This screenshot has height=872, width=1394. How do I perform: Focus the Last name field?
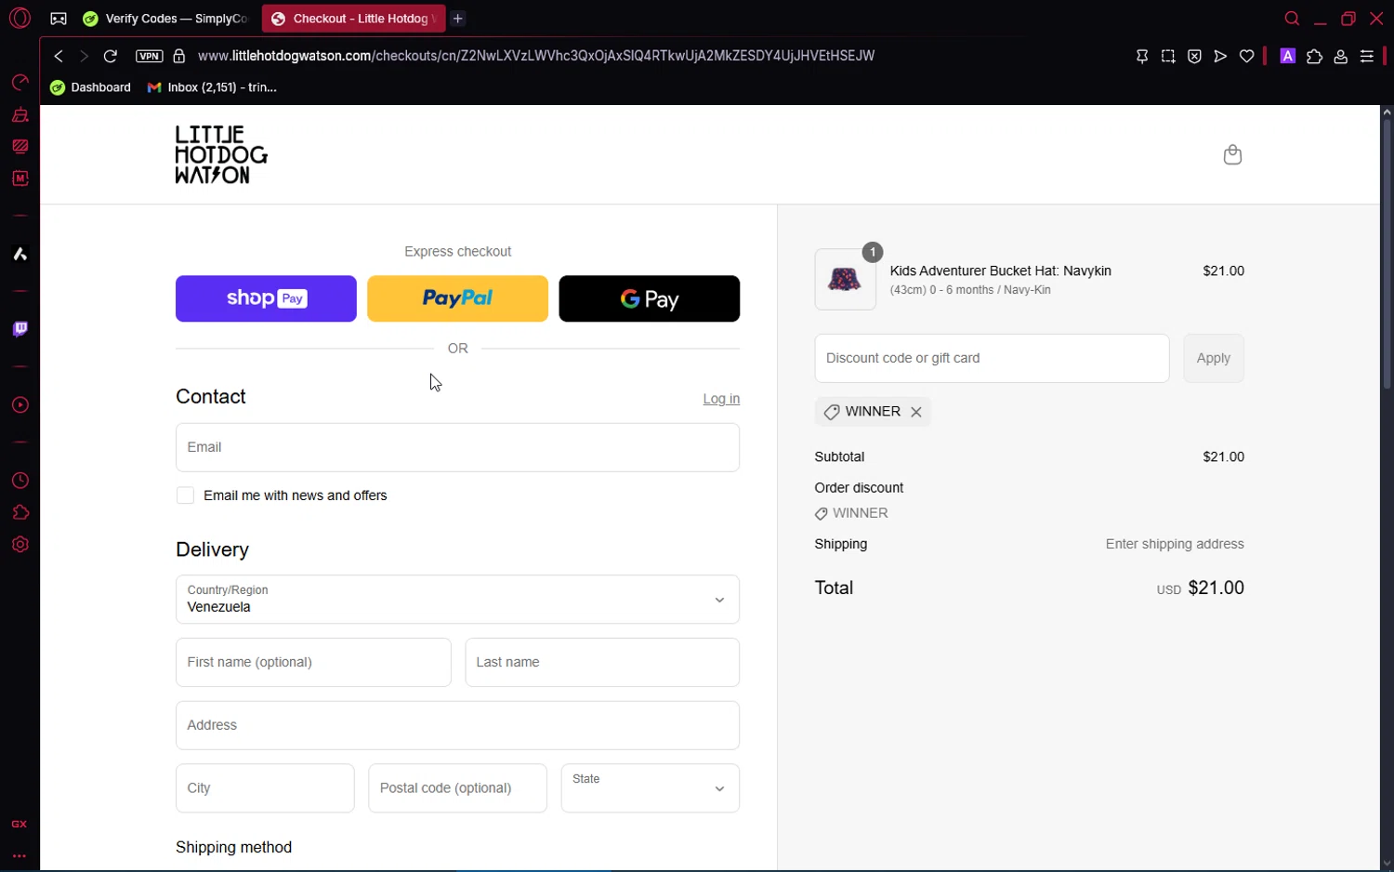pyautogui.click(x=602, y=662)
